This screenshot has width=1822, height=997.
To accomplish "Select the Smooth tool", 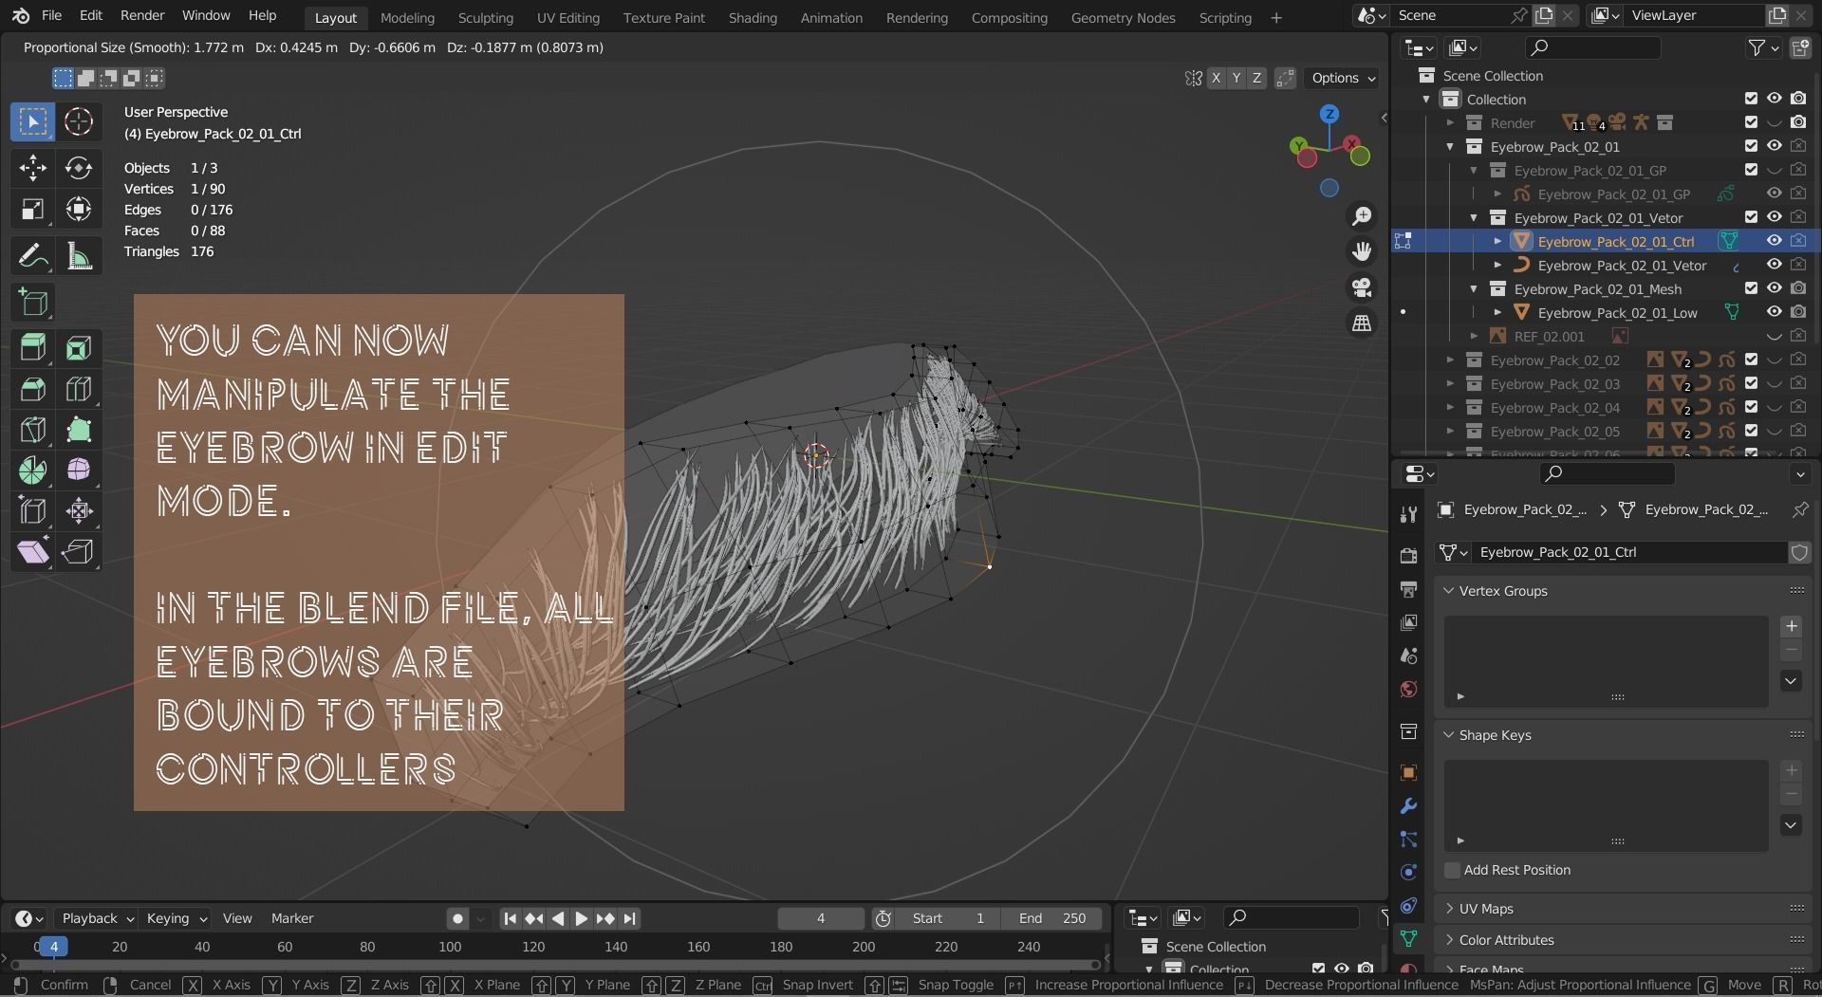I will [79, 471].
